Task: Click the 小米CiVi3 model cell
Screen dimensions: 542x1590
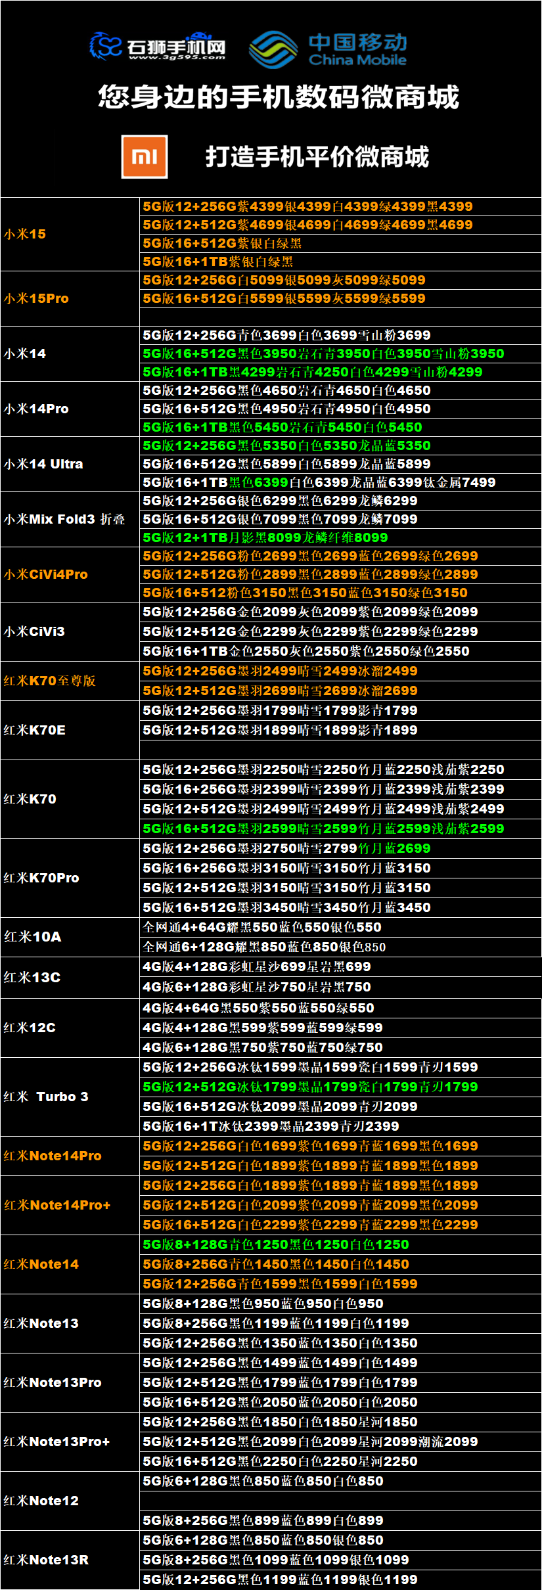Action: click(70, 631)
